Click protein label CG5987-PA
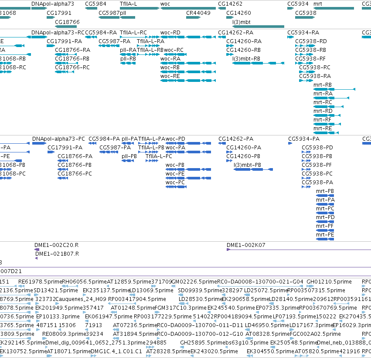 115,148
